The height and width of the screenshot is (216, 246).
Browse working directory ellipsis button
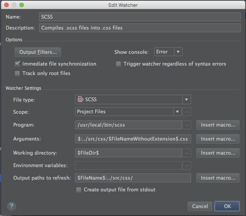[x=187, y=153]
